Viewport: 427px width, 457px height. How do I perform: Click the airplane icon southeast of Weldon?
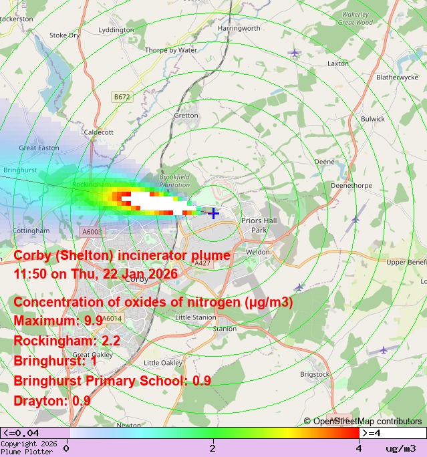pyautogui.click(x=299, y=287)
